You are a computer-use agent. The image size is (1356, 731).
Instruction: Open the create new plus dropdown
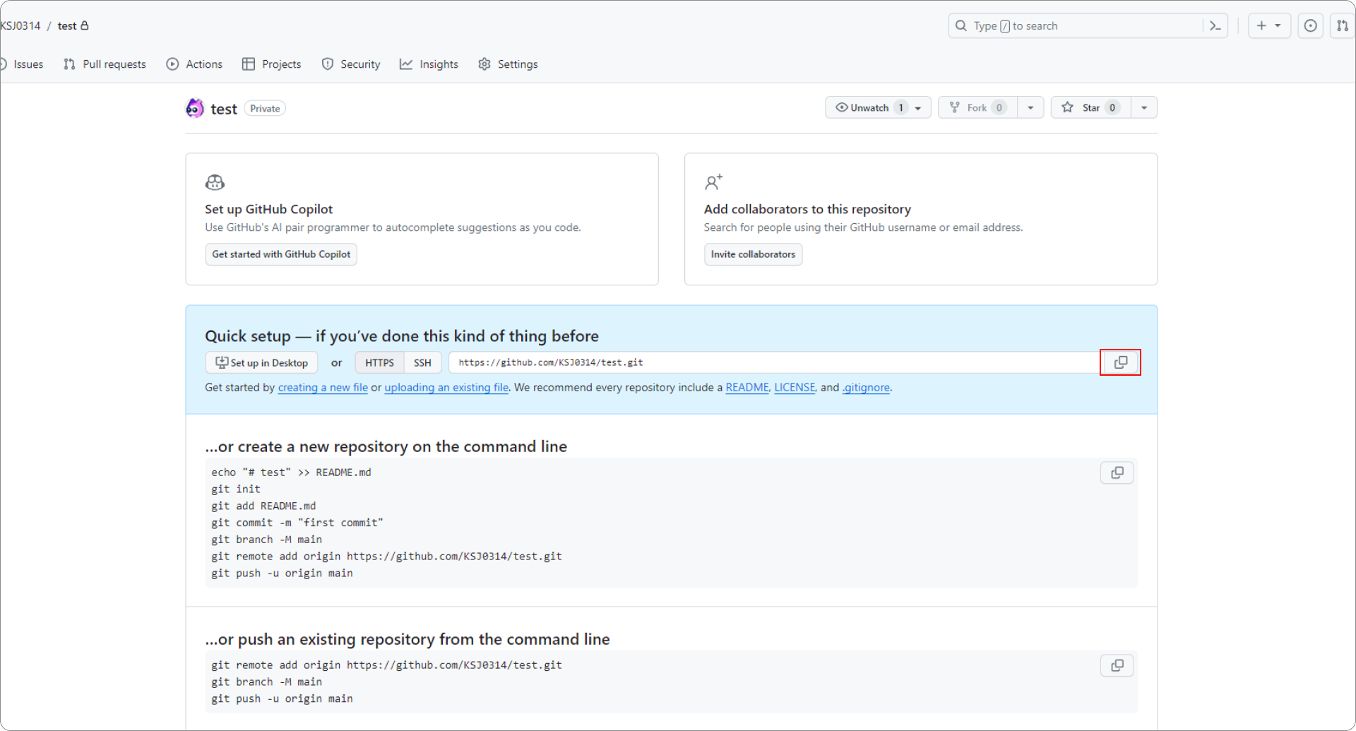tap(1269, 26)
